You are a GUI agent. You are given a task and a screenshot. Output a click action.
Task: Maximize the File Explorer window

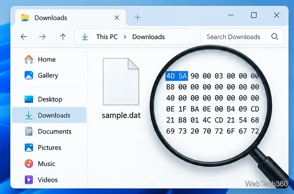254,15
